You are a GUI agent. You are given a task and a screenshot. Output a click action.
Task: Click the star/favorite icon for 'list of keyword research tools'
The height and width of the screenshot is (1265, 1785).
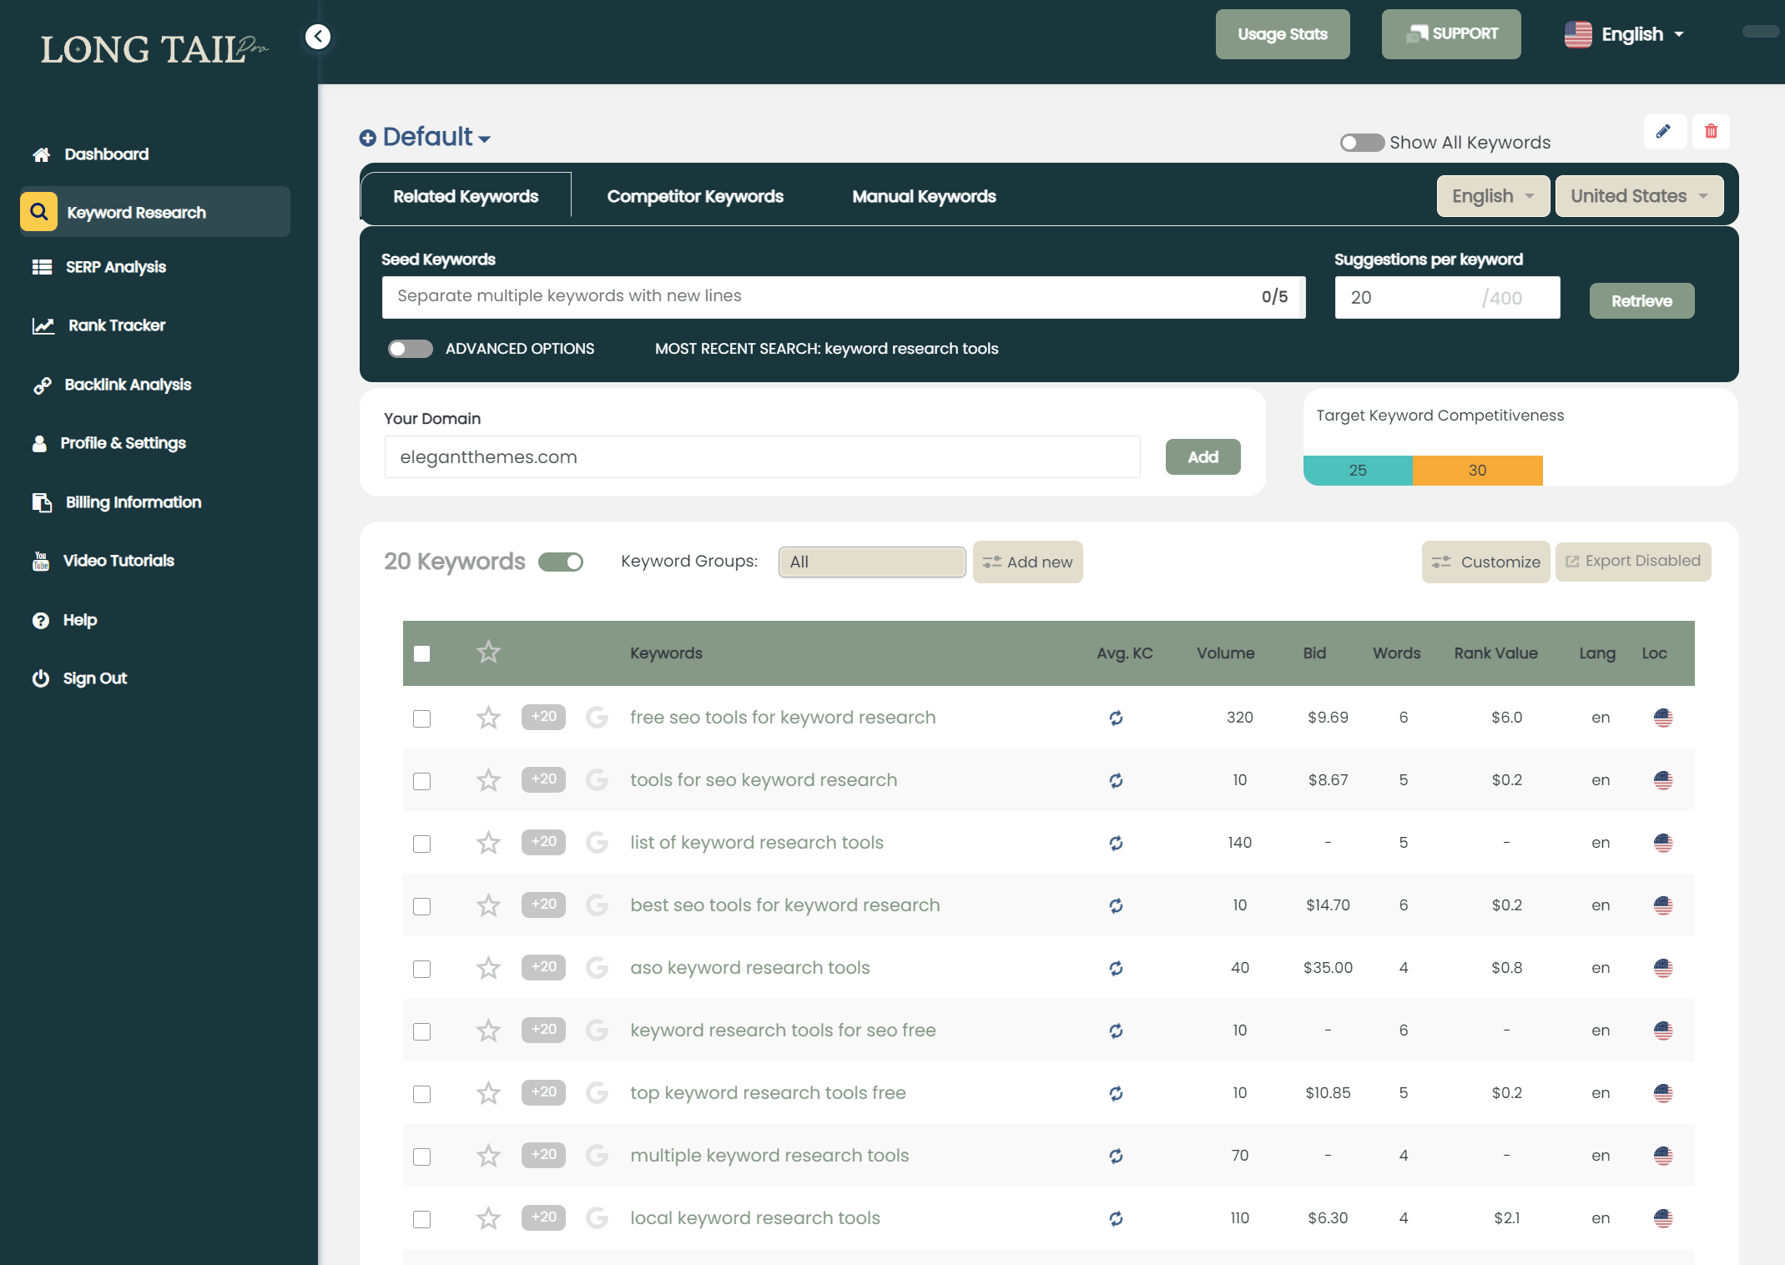[x=487, y=842]
